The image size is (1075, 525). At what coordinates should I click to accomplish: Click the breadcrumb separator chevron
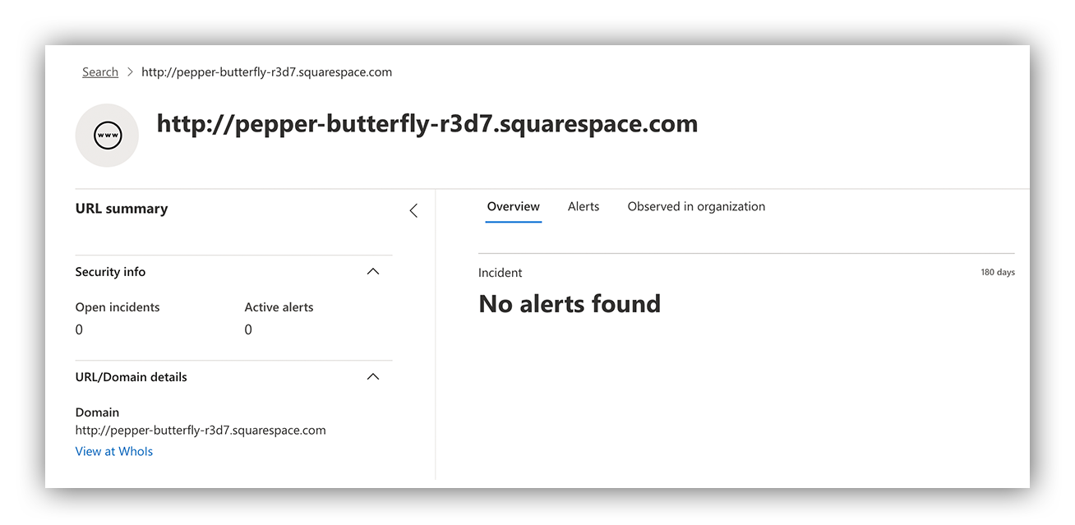pyautogui.click(x=130, y=72)
